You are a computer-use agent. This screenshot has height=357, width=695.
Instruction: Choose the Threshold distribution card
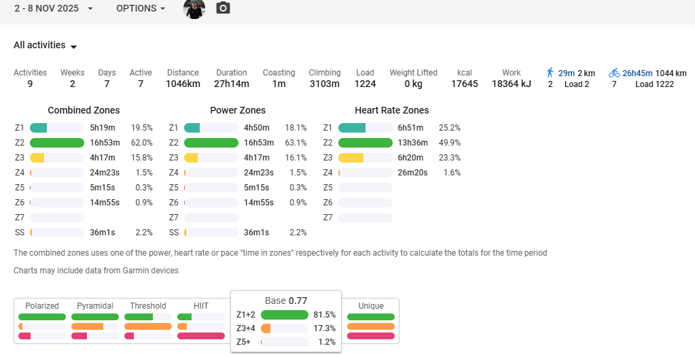pos(148,320)
